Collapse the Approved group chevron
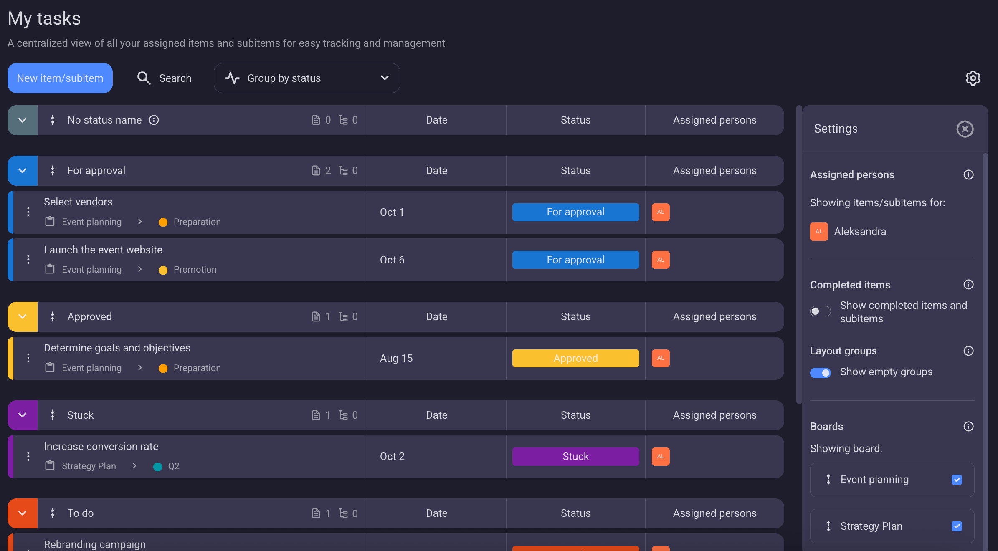This screenshot has height=551, width=998. [x=23, y=317]
